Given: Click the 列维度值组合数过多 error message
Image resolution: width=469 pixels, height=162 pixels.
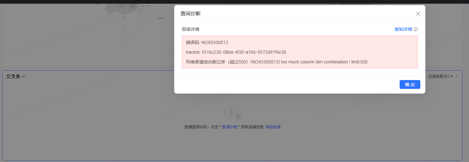Looking at the screenshot, I should [276, 62].
